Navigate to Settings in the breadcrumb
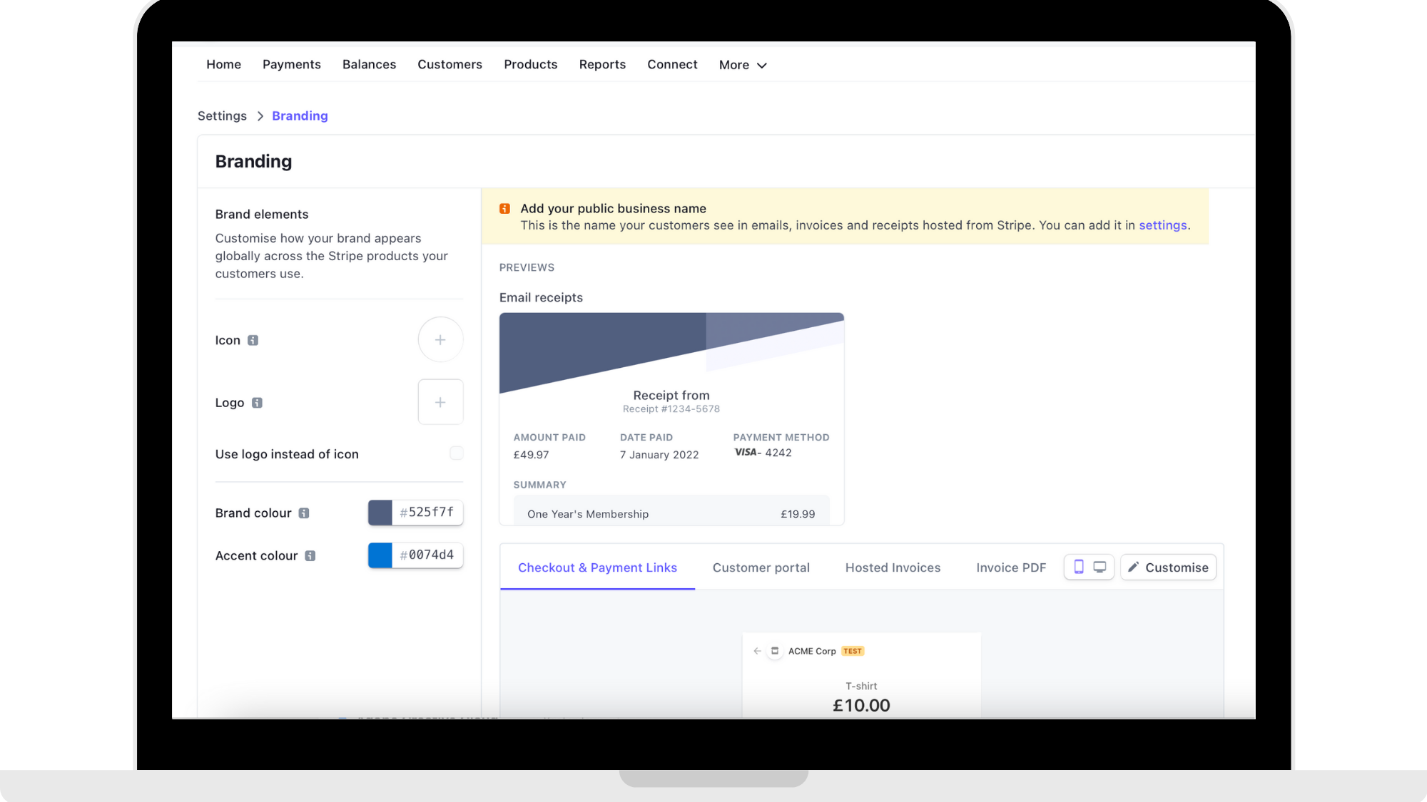 222,115
